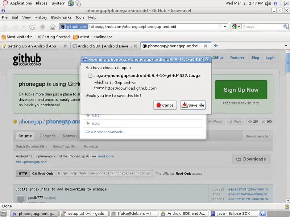The image size is (290, 217).
Task: Open the list all tabs dropdown
Action: click(286, 46)
